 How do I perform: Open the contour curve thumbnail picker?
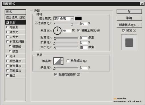tap(57, 61)
